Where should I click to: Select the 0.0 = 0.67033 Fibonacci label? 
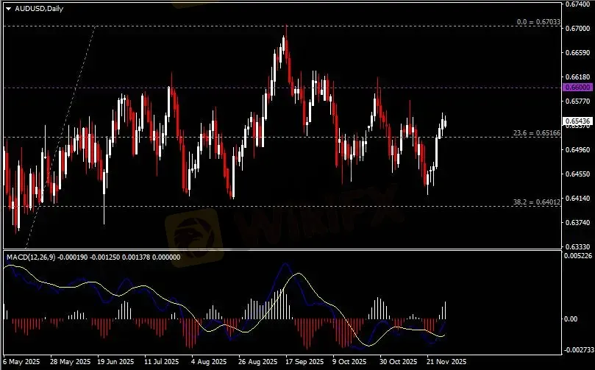tap(538, 22)
